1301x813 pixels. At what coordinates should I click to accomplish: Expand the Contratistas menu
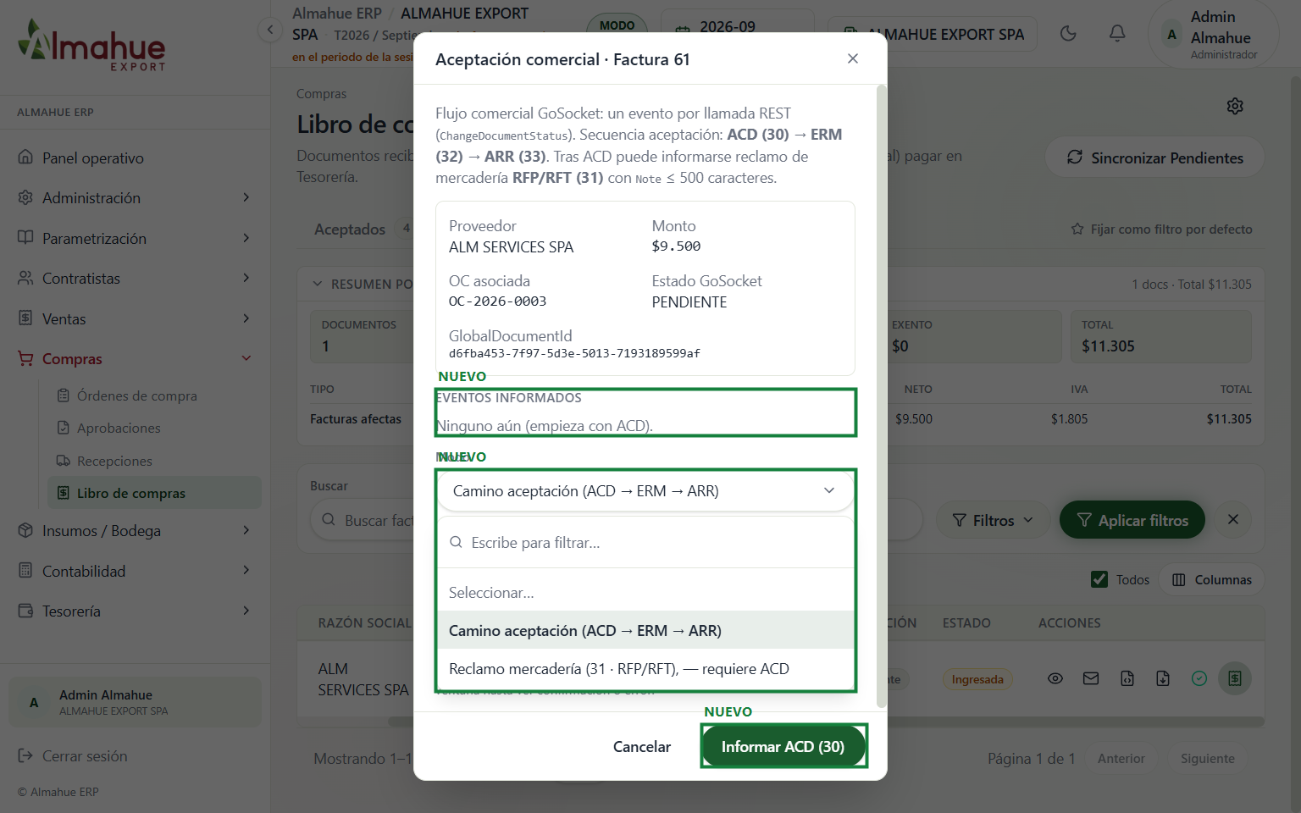click(136, 278)
